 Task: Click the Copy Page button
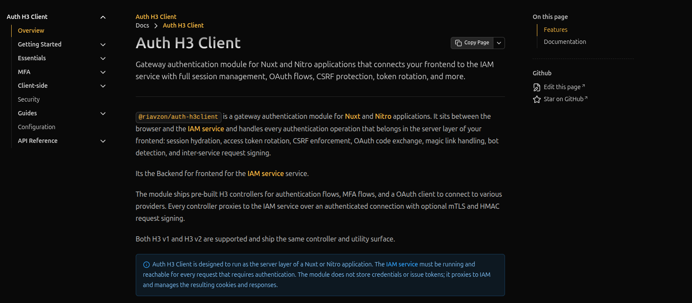point(472,43)
